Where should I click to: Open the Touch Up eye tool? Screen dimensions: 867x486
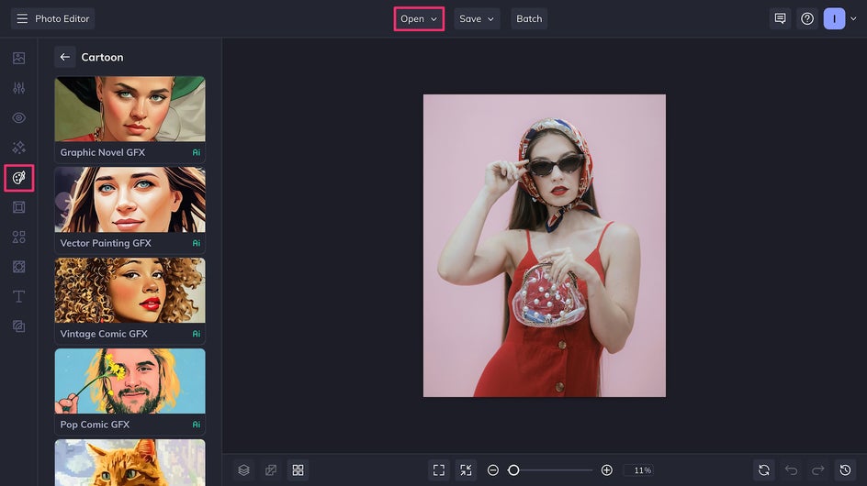(x=18, y=117)
